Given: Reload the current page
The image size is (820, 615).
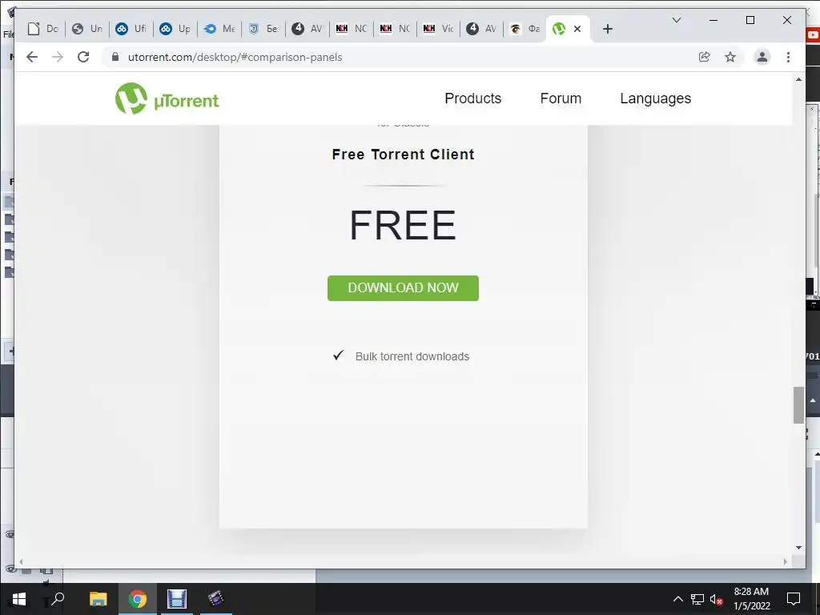Looking at the screenshot, I should click(x=83, y=57).
